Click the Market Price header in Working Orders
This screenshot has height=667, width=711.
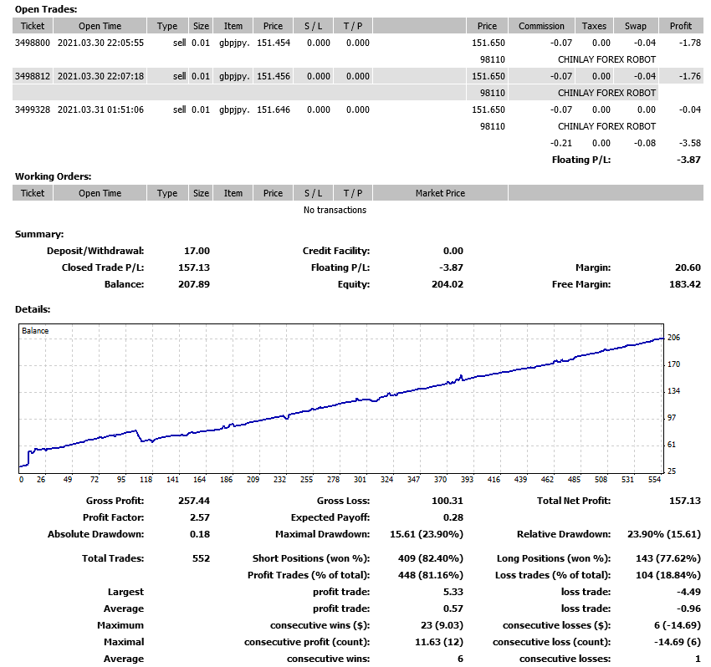(x=440, y=193)
